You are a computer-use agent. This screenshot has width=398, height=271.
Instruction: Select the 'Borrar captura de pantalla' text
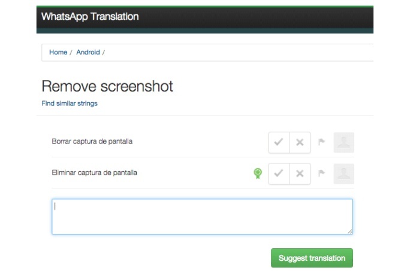(x=92, y=142)
